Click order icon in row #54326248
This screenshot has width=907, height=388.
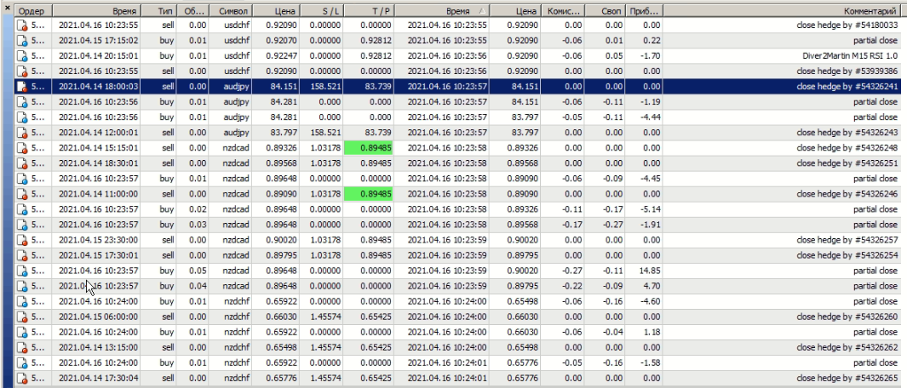(22, 148)
